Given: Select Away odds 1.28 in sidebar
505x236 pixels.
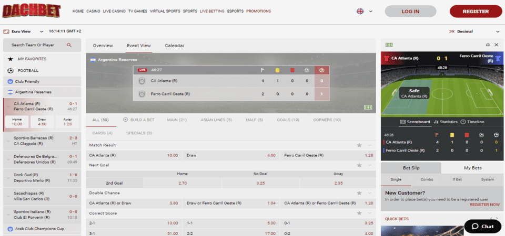Looking at the screenshot, I should click(x=67, y=122).
